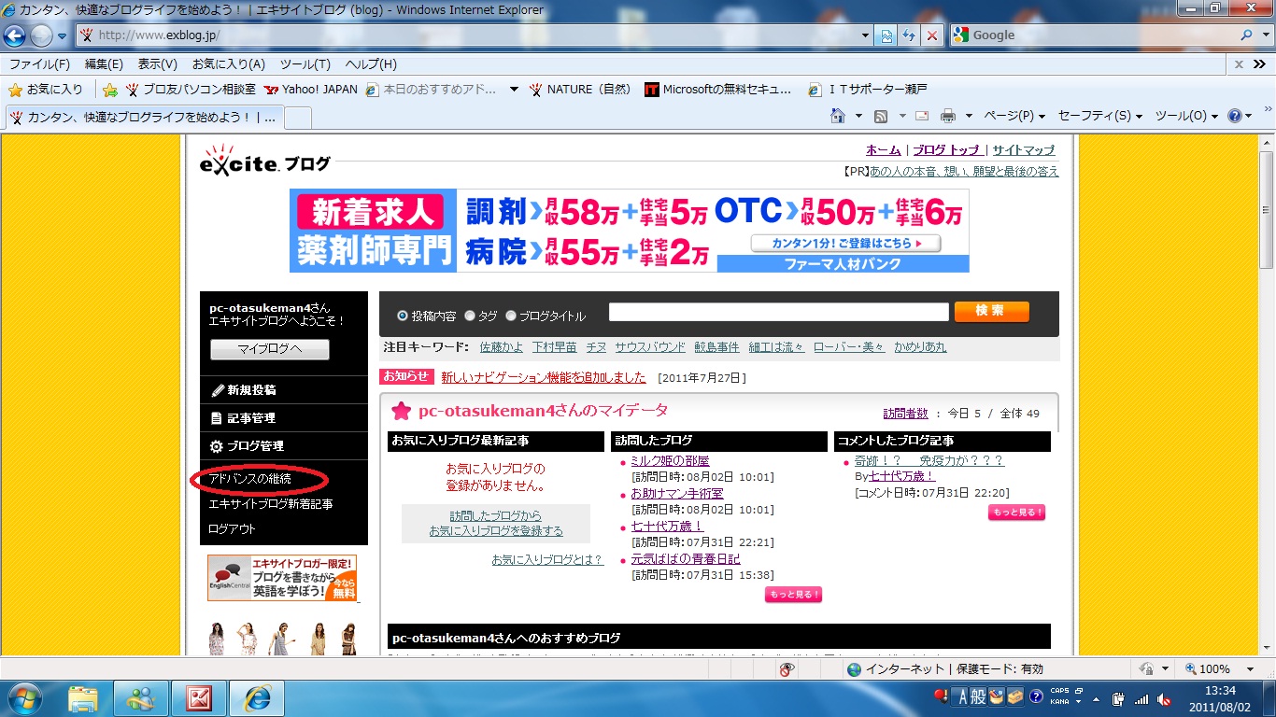The image size is (1276, 717).
Task: Click the 新着求人 薬剤師専門 banner ad
Action: click(630, 231)
